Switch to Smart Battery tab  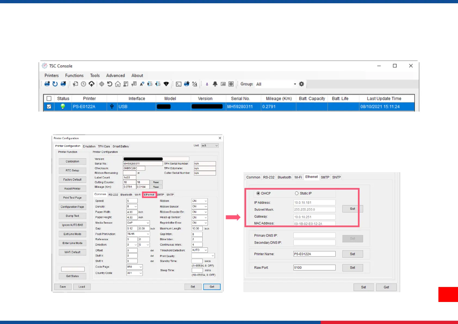(121, 146)
